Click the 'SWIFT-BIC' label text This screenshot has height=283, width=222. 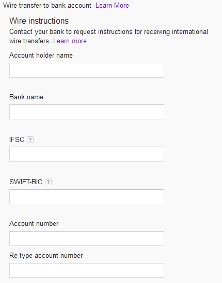coord(26,182)
